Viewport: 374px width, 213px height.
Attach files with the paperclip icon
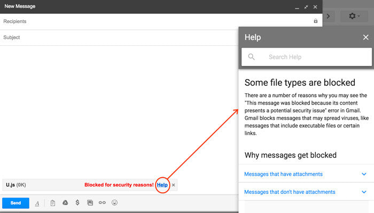pyautogui.click(x=53, y=203)
